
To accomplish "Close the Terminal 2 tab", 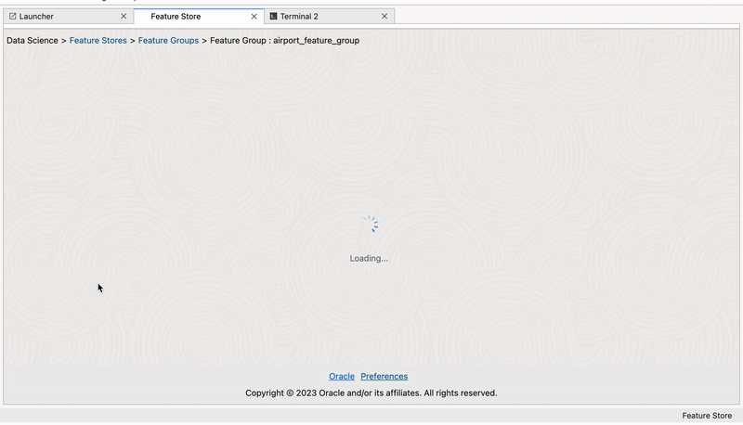I will point(385,16).
